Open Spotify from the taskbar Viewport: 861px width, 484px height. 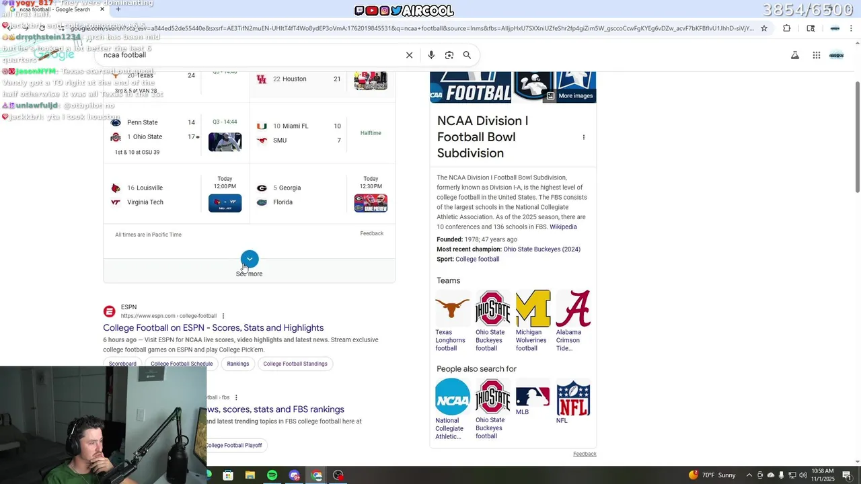click(x=272, y=475)
